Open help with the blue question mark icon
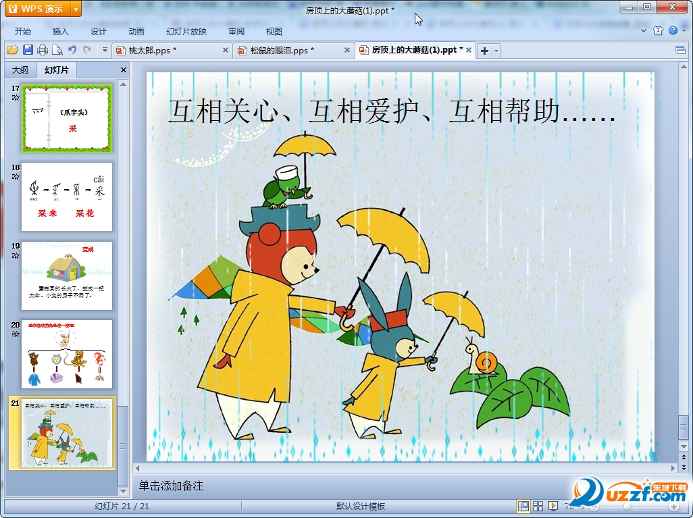Screen dimensions: 693x518 [673, 30]
